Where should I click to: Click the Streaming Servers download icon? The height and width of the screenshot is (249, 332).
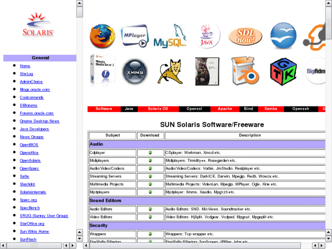150,176
